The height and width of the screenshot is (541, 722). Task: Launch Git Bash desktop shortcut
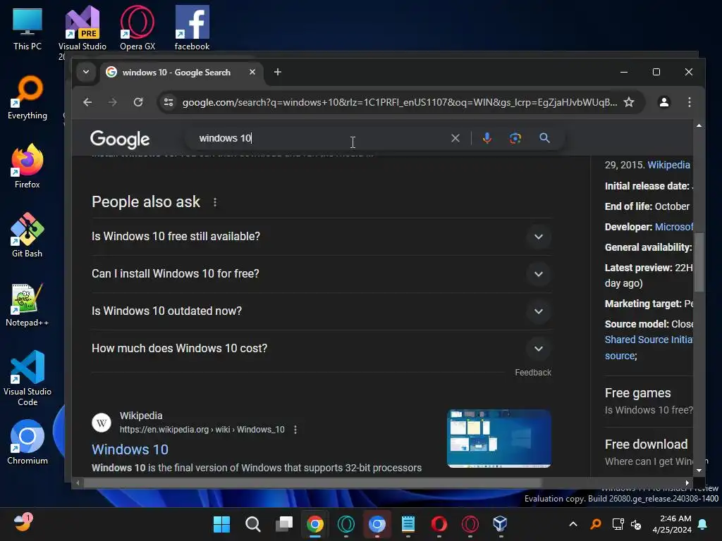(x=27, y=235)
